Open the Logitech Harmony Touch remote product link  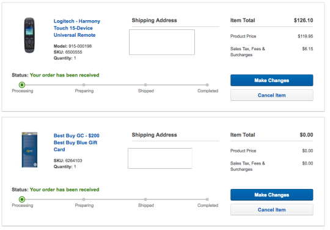(x=77, y=28)
